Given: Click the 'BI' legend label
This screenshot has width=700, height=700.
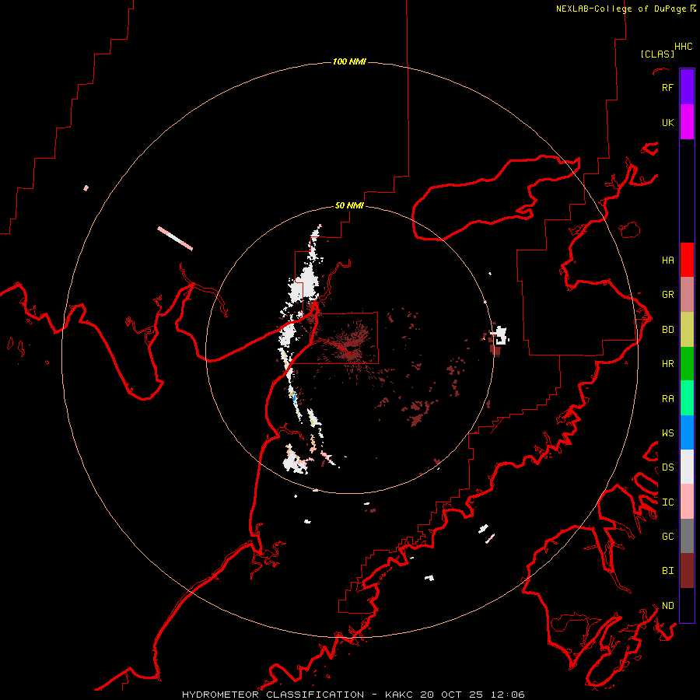Looking at the screenshot, I should point(667,571).
